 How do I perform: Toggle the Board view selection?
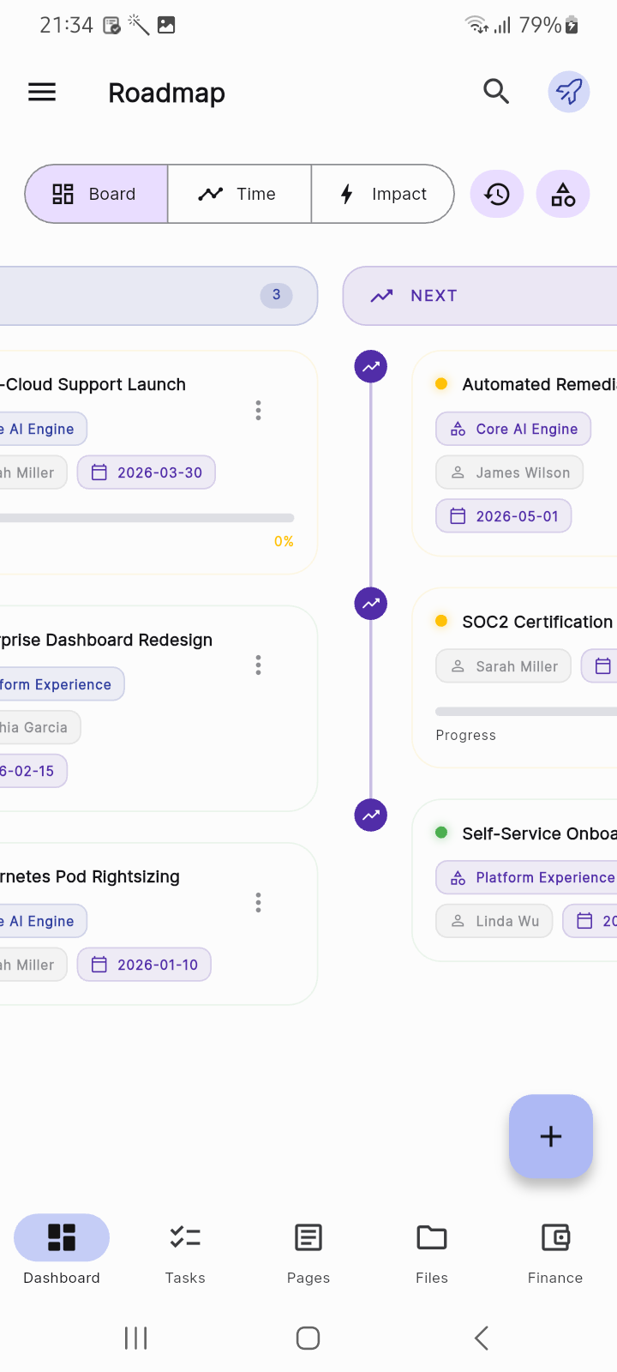tap(96, 194)
